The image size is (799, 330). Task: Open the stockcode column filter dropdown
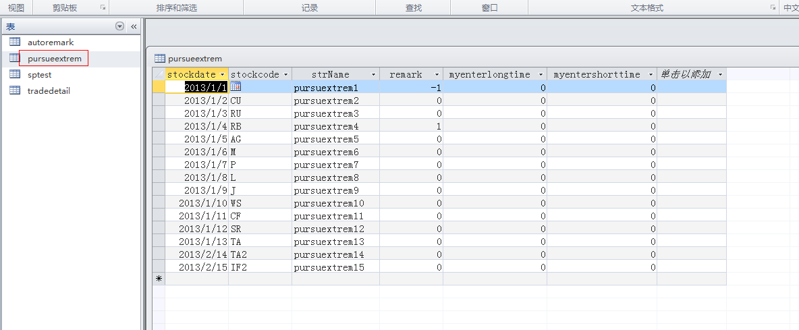pos(286,74)
